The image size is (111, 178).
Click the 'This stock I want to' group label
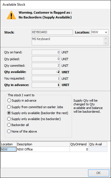(21, 95)
